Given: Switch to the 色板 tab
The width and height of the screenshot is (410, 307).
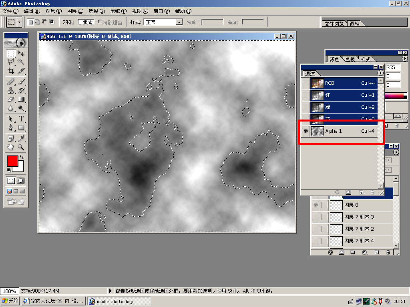Looking at the screenshot, I should pos(350,59).
